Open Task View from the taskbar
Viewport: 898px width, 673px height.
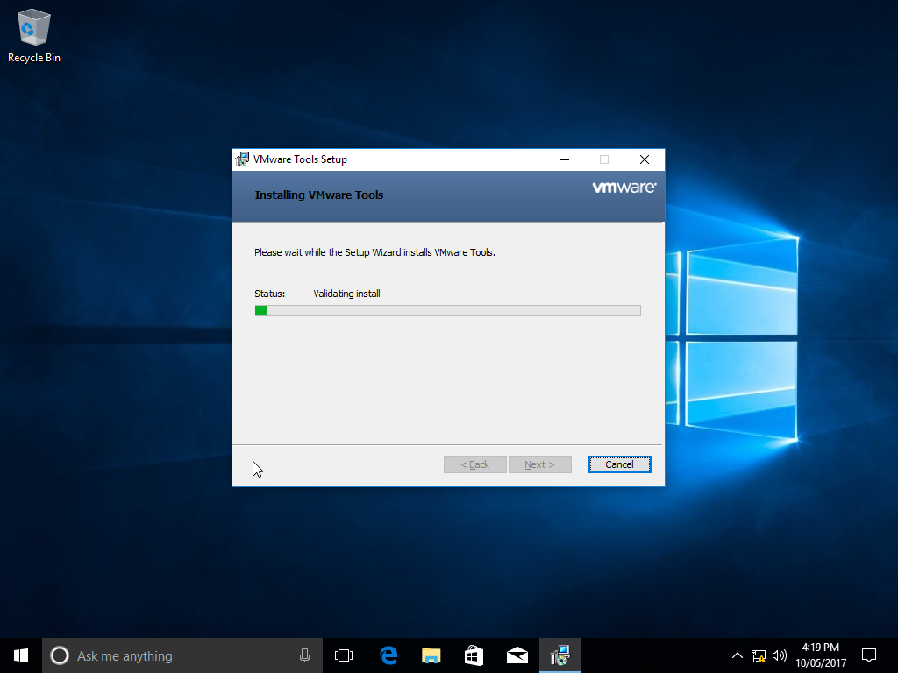(x=344, y=655)
